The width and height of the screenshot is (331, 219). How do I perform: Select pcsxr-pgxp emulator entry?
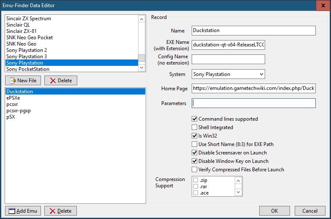(75, 111)
